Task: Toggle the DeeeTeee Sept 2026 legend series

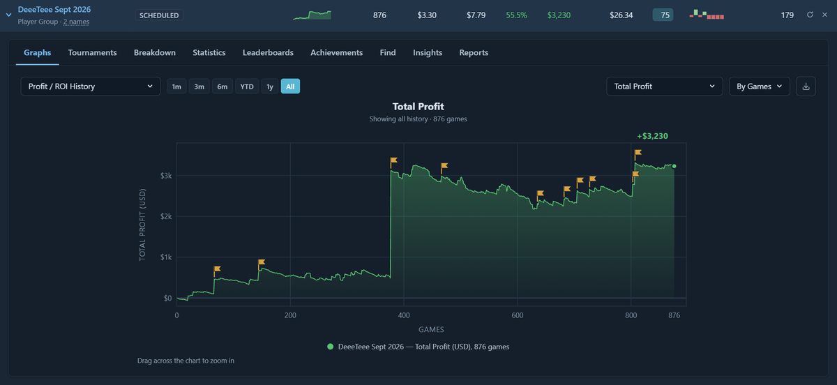Action: pyautogui.click(x=418, y=347)
